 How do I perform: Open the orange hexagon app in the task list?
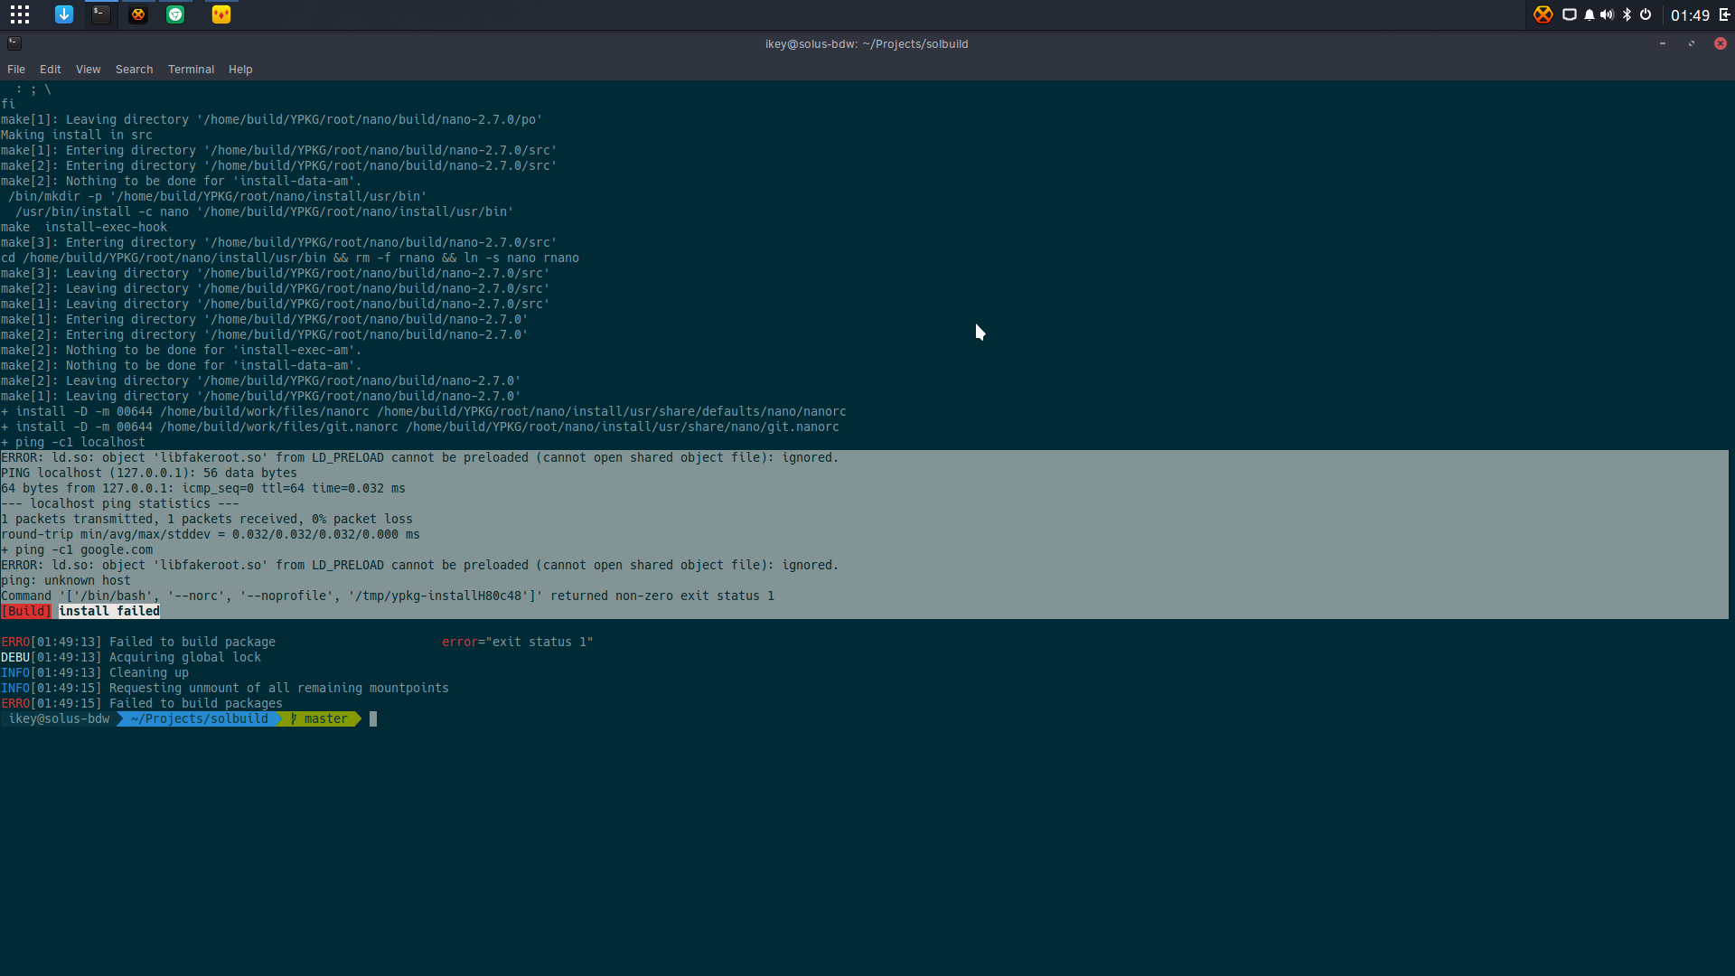pyautogui.click(x=138, y=14)
